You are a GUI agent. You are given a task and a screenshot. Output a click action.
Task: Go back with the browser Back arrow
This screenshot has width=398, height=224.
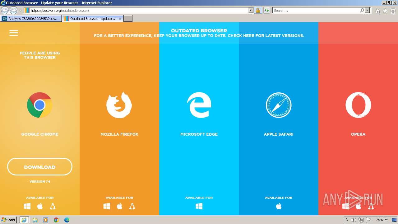pyautogui.click(x=5, y=10)
